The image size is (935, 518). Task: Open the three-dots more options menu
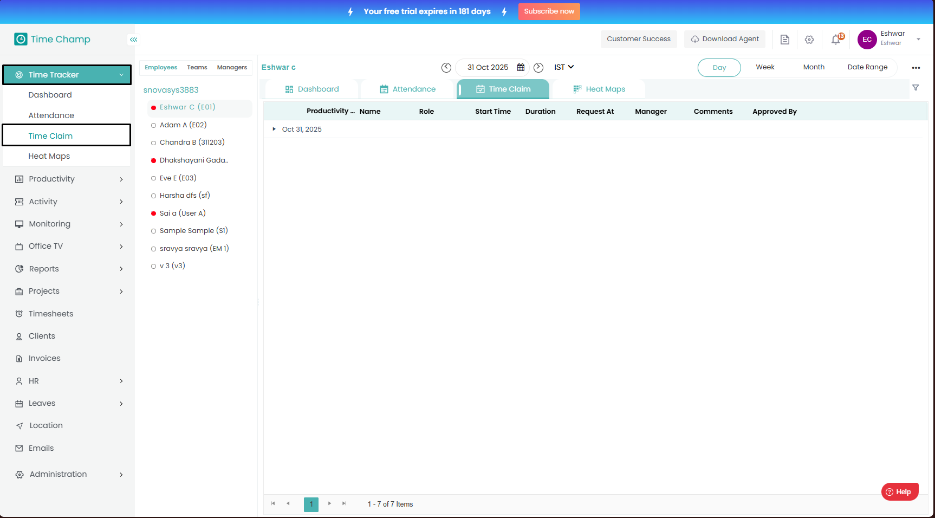click(916, 68)
